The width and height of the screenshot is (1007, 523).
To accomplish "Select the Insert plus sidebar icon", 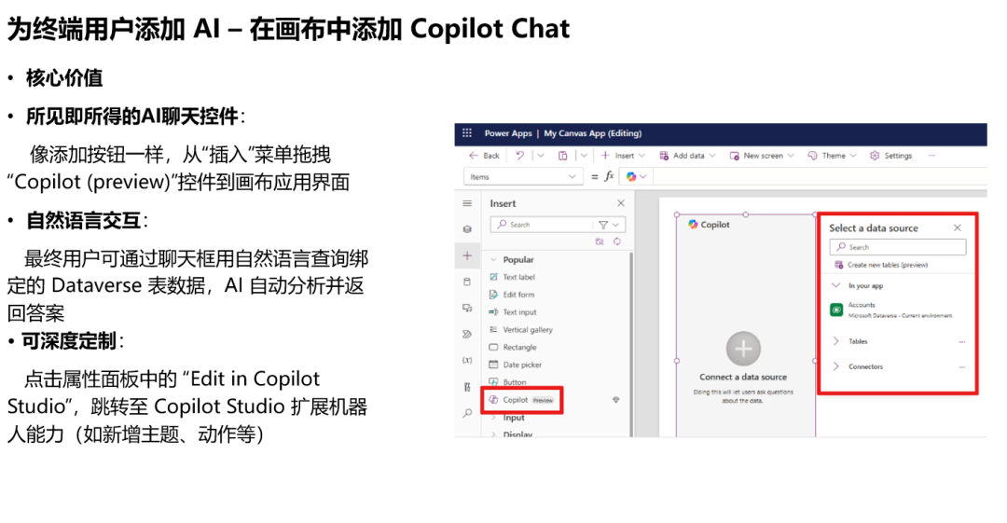I will (467, 255).
